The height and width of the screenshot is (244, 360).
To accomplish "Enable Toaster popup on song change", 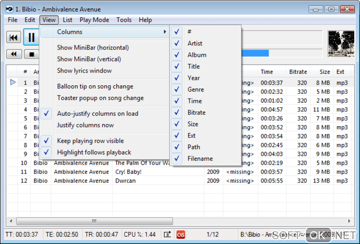I will 105,98.
